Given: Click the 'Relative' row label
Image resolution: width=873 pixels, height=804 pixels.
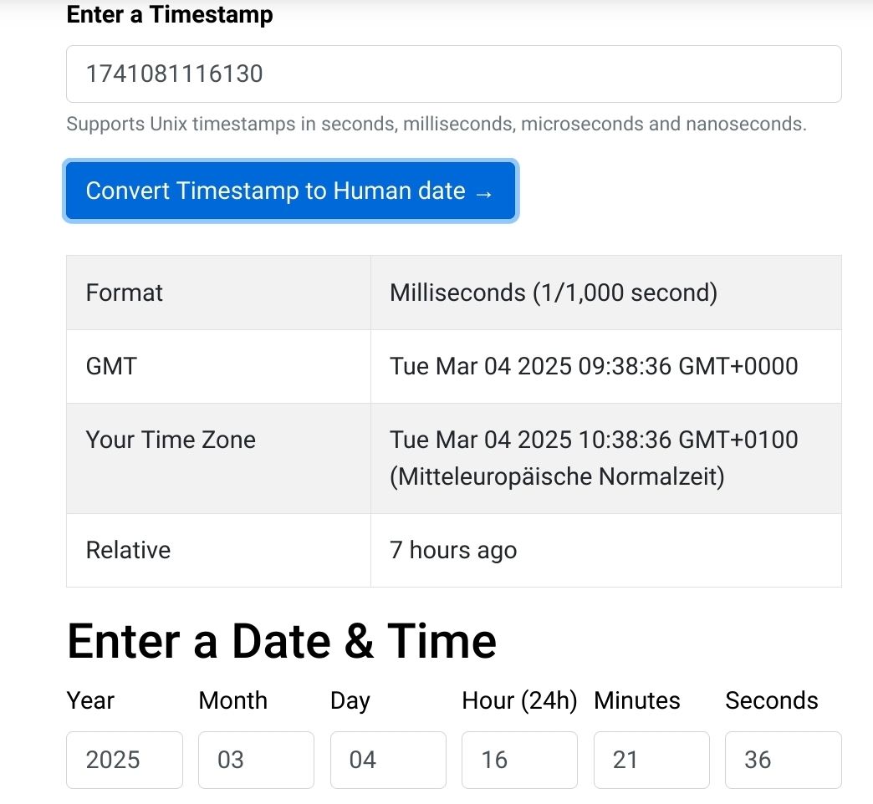Looking at the screenshot, I should tap(128, 551).
